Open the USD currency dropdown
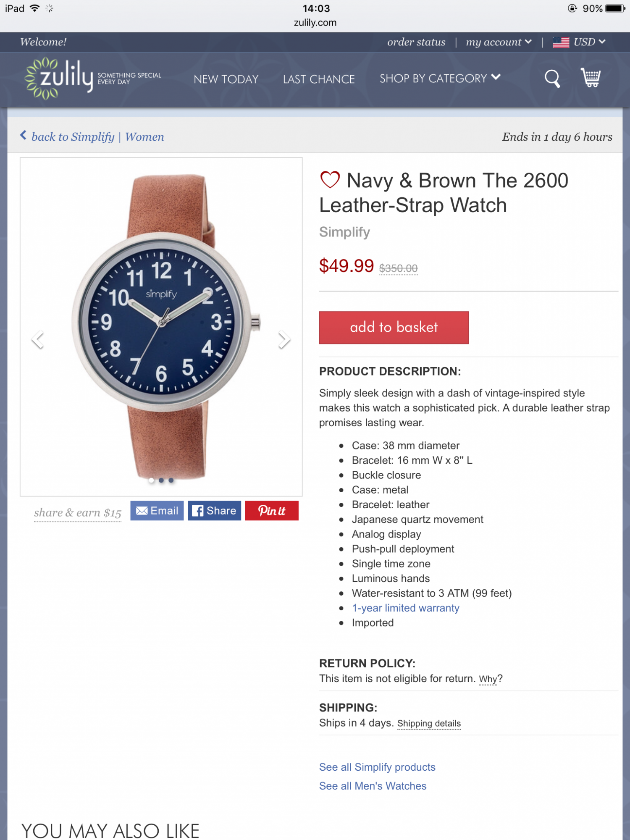630x840 pixels. (x=579, y=42)
